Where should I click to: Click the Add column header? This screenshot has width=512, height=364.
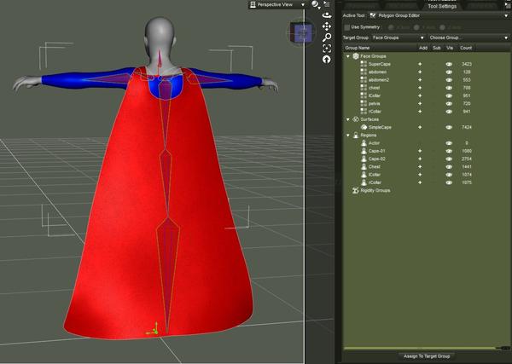click(x=423, y=48)
